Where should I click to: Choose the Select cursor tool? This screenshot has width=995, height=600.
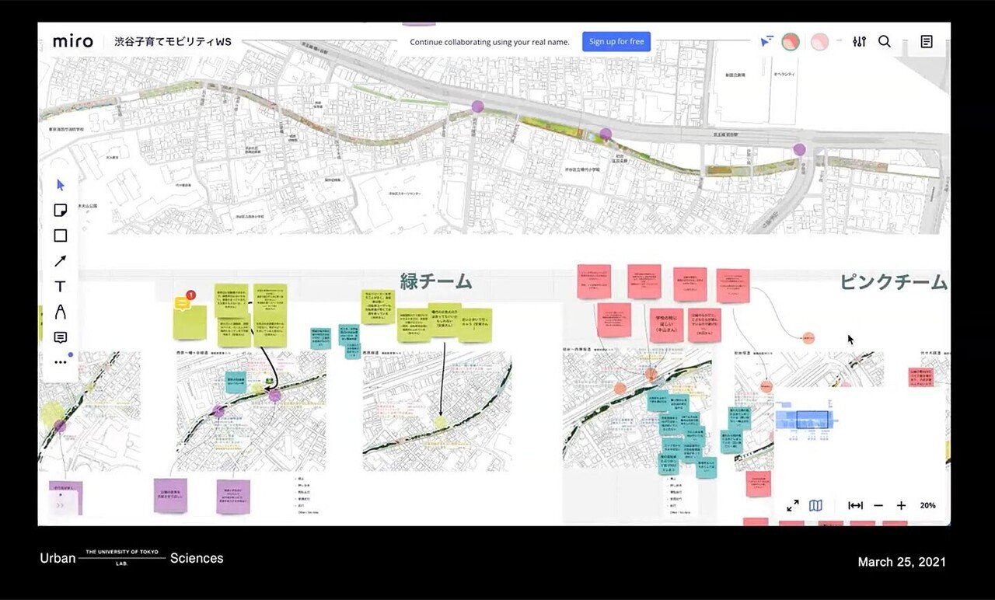click(61, 185)
